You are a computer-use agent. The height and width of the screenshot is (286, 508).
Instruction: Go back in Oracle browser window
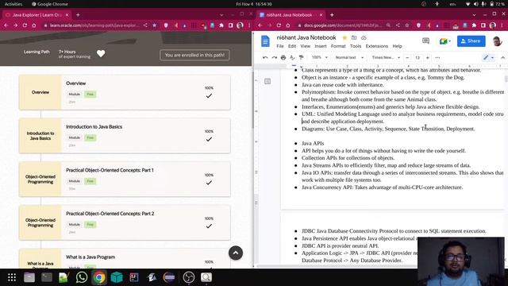[x=6, y=25]
